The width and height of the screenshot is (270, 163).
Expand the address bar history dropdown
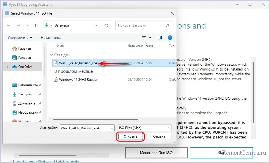96,26
